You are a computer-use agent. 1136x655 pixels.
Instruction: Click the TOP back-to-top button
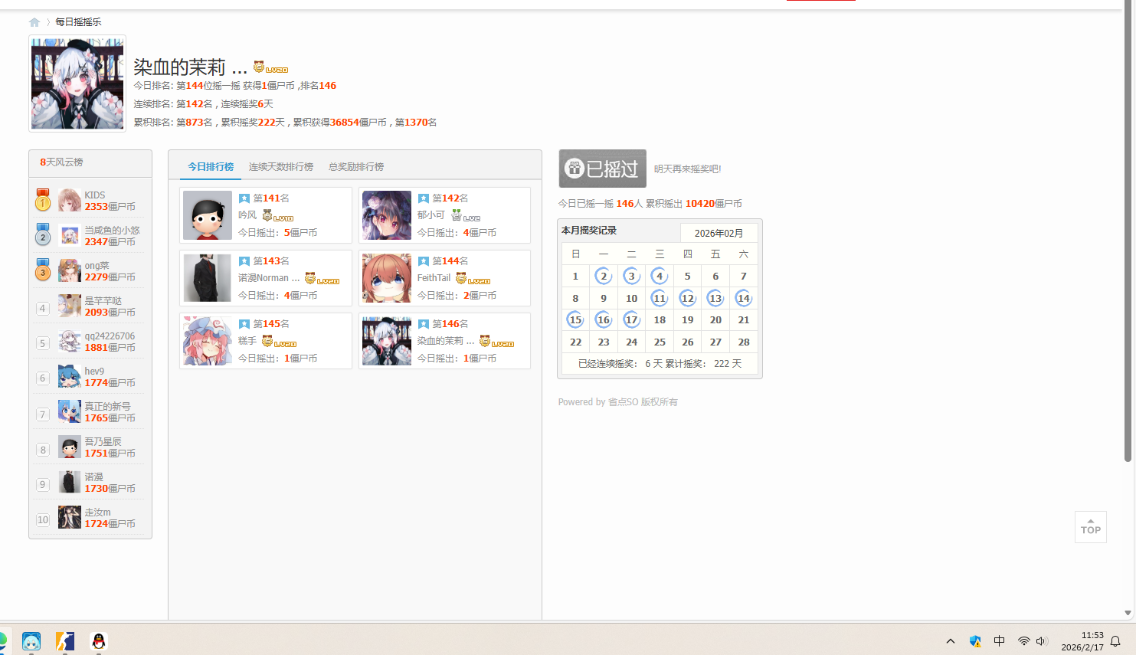pos(1090,527)
